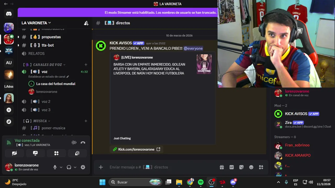This screenshot has height=188, width=335.
Task: Create channel in MUSICA category
Action: [86, 121]
